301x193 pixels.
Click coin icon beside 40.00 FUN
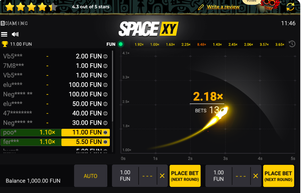105,113
